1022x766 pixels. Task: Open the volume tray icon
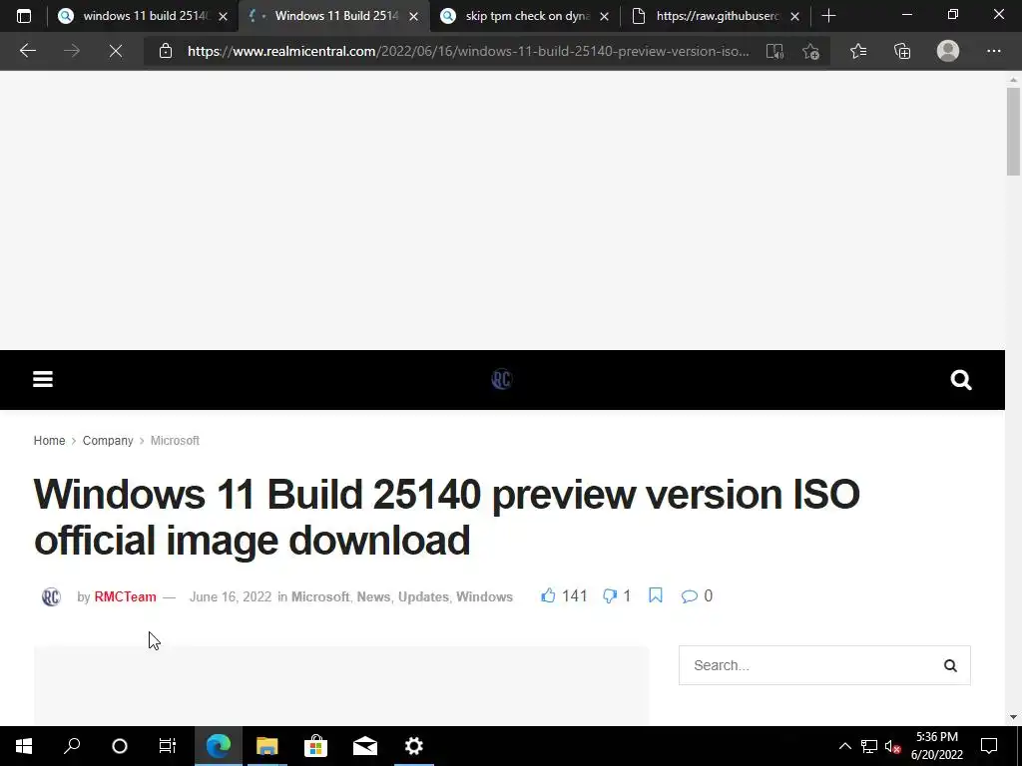tap(892, 746)
